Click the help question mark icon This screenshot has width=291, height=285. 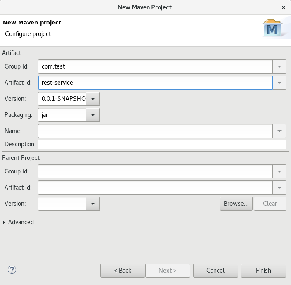(x=12, y=270)
